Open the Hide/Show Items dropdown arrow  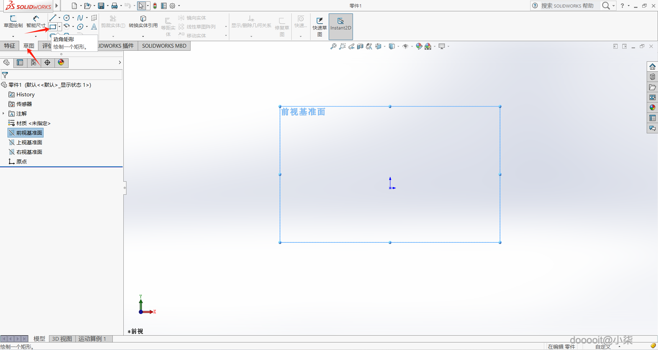[x=412, y=46]
